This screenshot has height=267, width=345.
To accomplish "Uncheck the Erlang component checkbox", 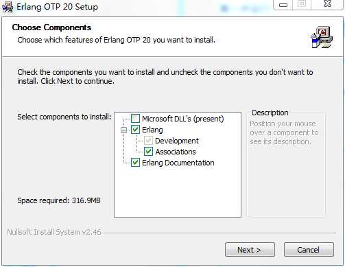I will (135, 130).
